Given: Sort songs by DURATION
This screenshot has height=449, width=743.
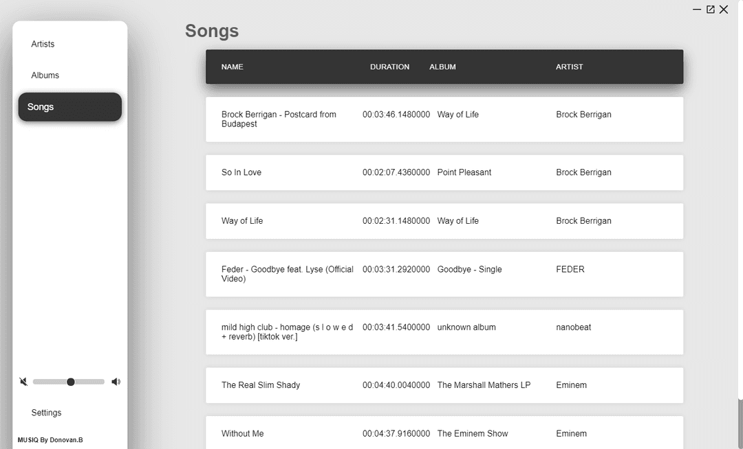Looking at the screenshot, I should pyautogui.click(x=389, y=67).
